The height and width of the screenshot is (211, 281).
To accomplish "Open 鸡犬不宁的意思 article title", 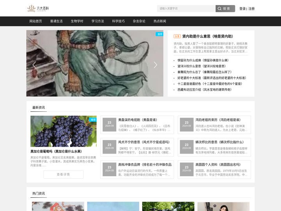I will 144,142.
